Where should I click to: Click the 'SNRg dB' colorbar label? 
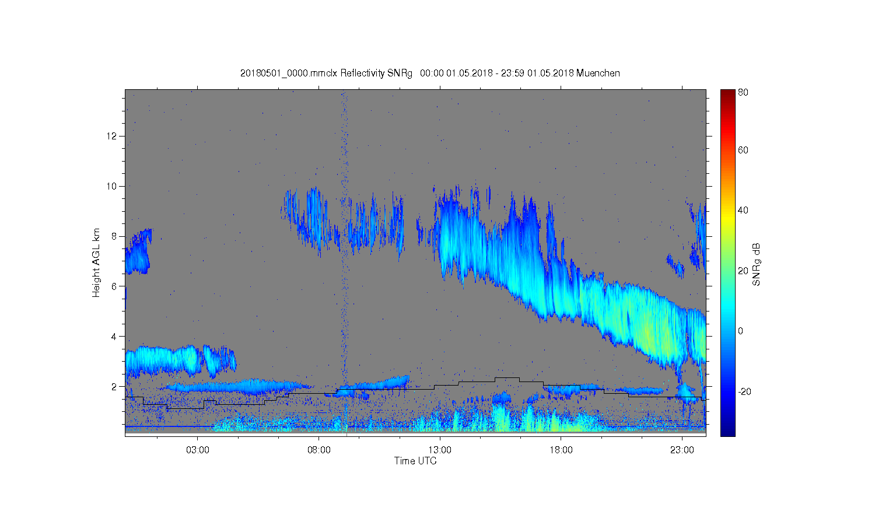757,264
